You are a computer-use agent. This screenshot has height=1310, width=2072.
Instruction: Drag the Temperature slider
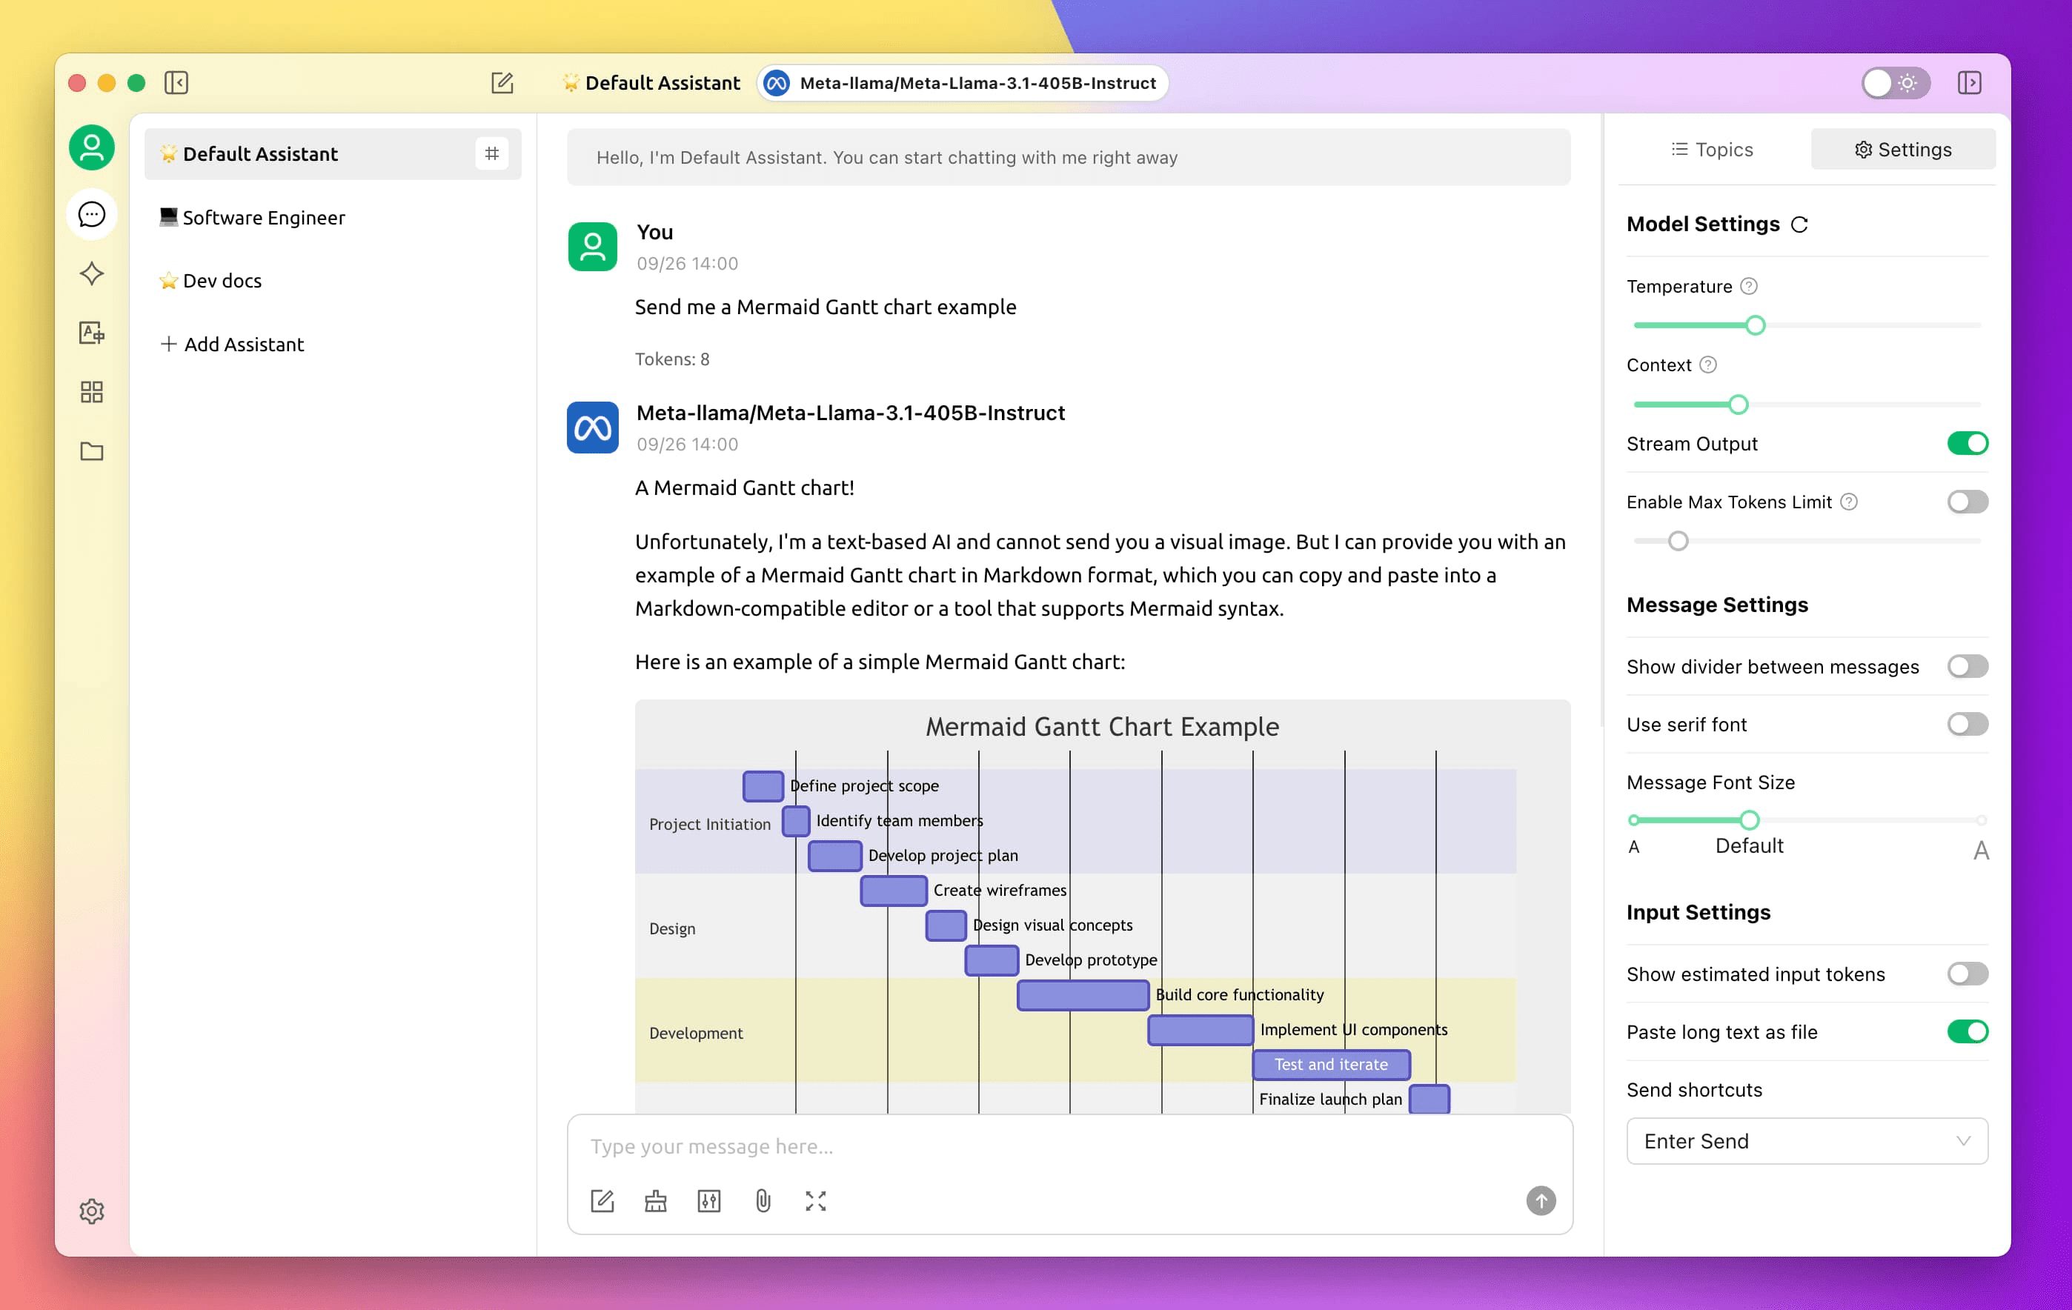click(1755, 325)
